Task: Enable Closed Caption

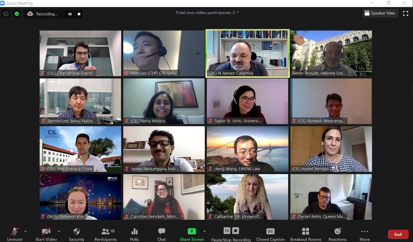Action: click(x=270, y=234)
